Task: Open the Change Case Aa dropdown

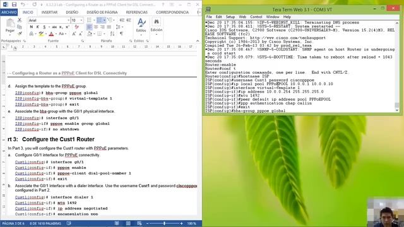Action: (x=62, y=33)
